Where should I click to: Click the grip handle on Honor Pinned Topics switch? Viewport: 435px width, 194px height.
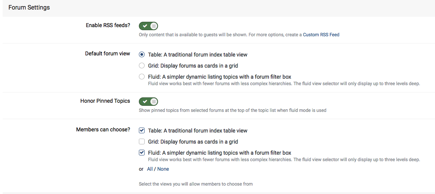coord(154,102)
